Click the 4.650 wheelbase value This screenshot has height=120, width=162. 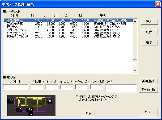point(74,36)
